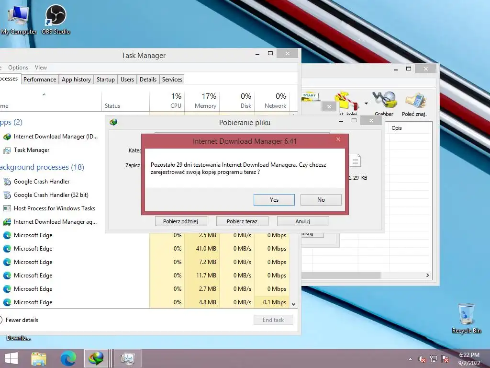The width and height of the screenshot is (490, 368).
Task: Show hidden tray icons arrow
Action: pyautogui.click(x=410, y=359)
